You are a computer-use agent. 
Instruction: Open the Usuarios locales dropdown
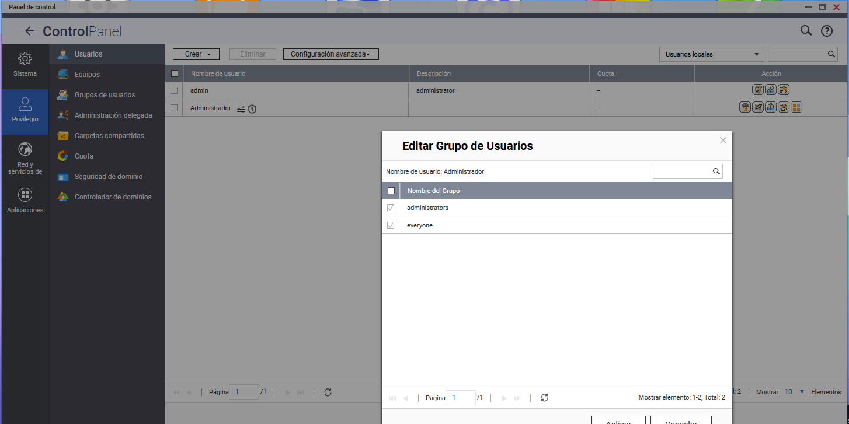click(x=711, y=54)
